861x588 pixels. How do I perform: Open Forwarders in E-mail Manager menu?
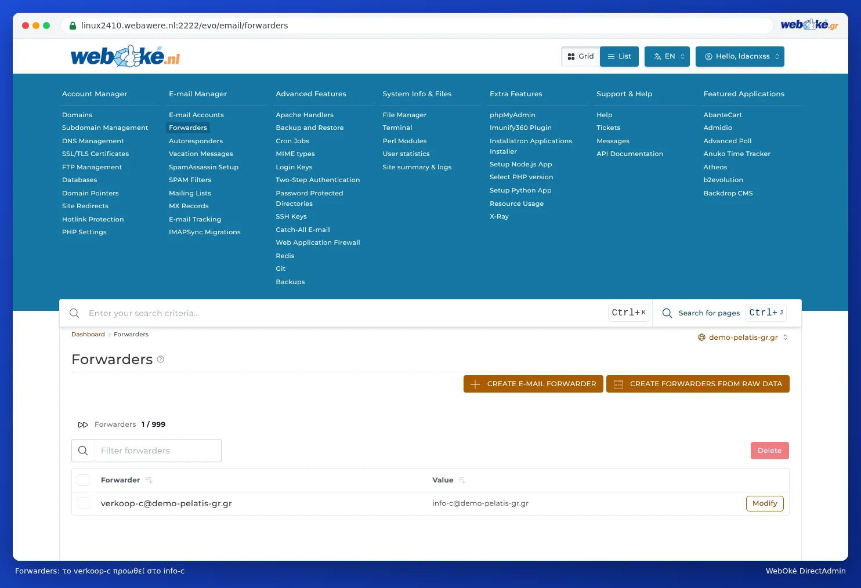(x=188, y=128)
